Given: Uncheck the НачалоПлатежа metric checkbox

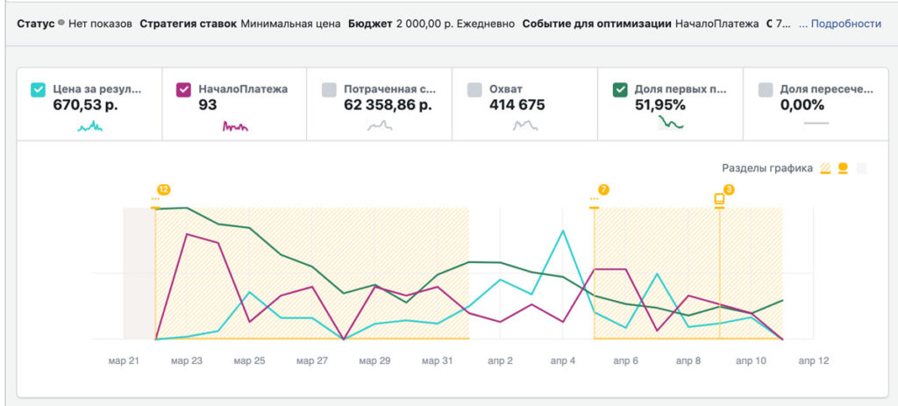Looking at the screenshot, I should coord(183,89).
